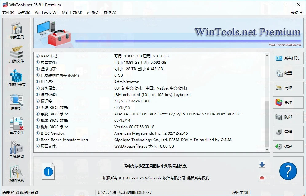
Task: Open the 恢复 (Restore) function
Action: coord(288,147)
